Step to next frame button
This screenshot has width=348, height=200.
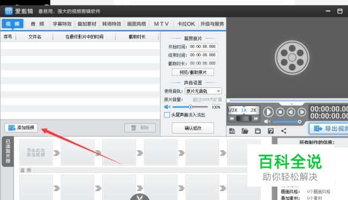coord(301,112)
